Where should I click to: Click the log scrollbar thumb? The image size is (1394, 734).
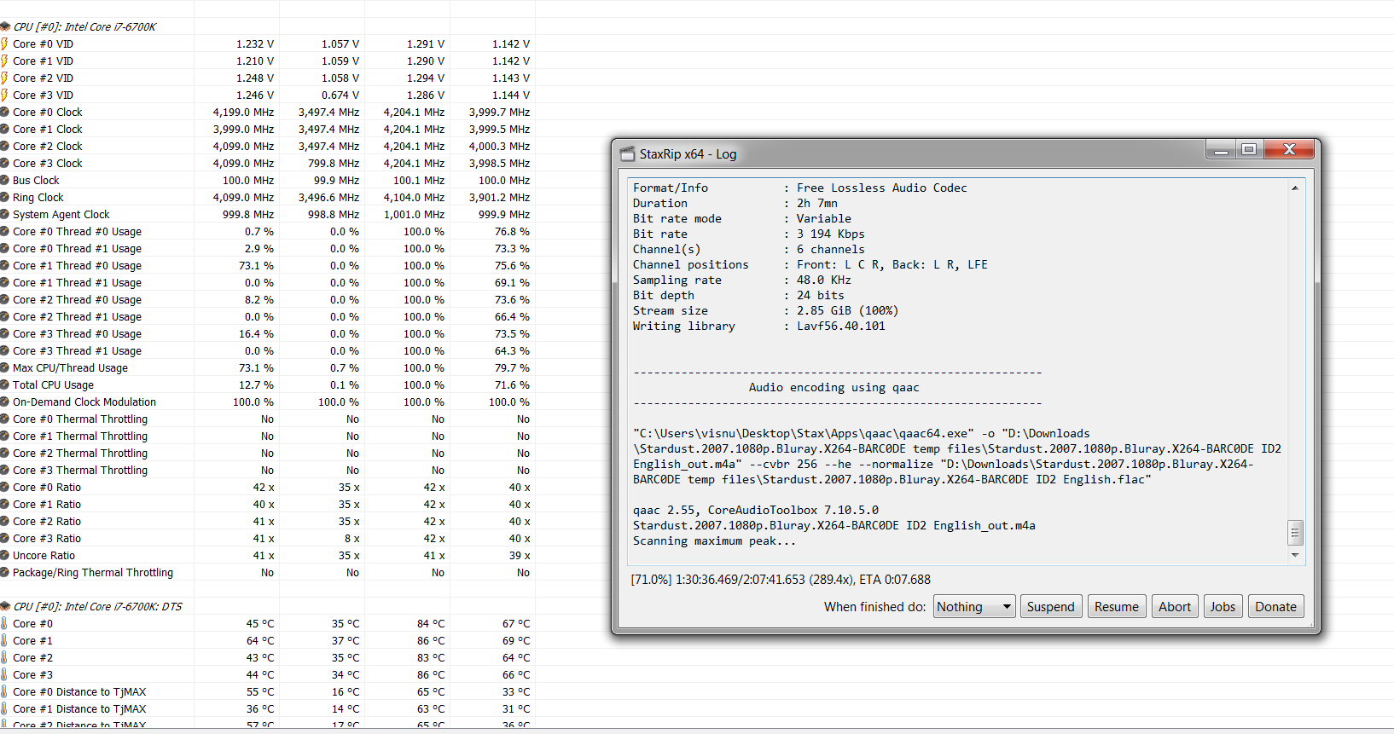point(1295,533)
